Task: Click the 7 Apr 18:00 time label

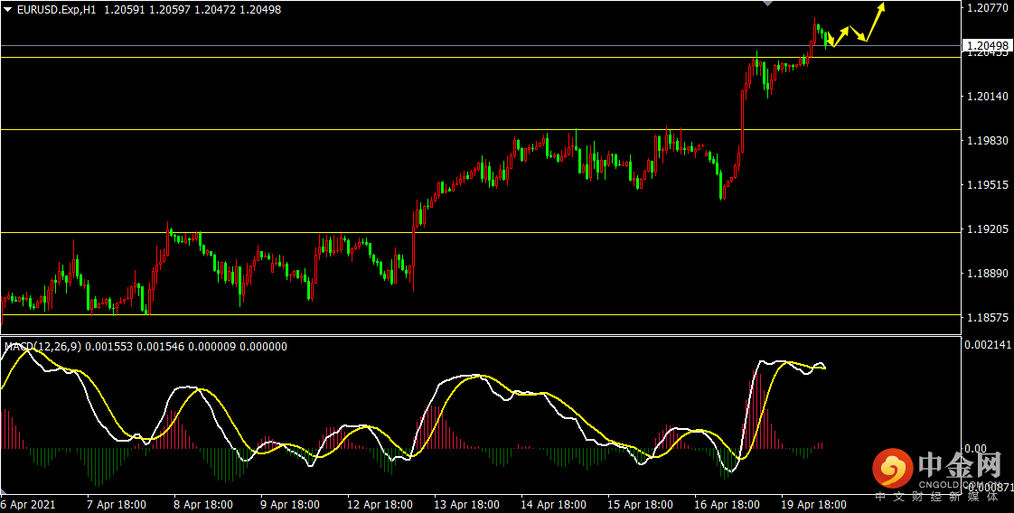Action: tap(117, 504)
